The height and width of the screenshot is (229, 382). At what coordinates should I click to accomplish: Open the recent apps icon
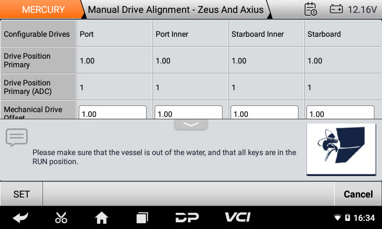pyautogui.click(x=142, y=218)
